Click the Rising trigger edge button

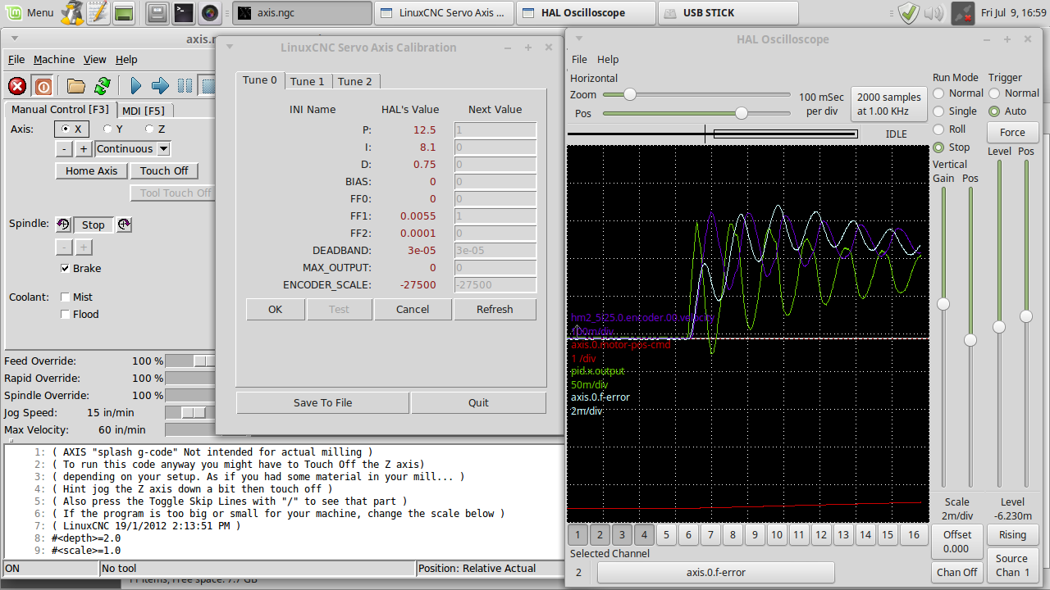click(x=1012, y=535)
